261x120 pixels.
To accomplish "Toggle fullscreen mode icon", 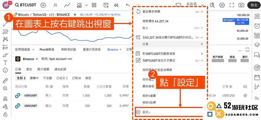I will click(232, 5).
